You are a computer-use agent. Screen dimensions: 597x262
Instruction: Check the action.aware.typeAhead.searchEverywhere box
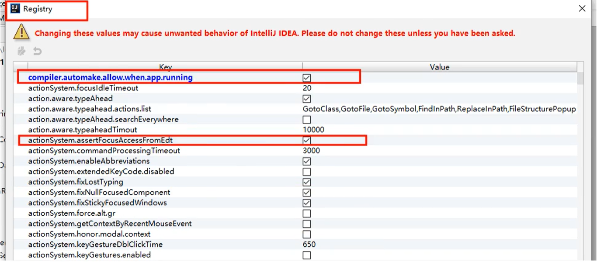pyautogui.click(x=306, y=119)
